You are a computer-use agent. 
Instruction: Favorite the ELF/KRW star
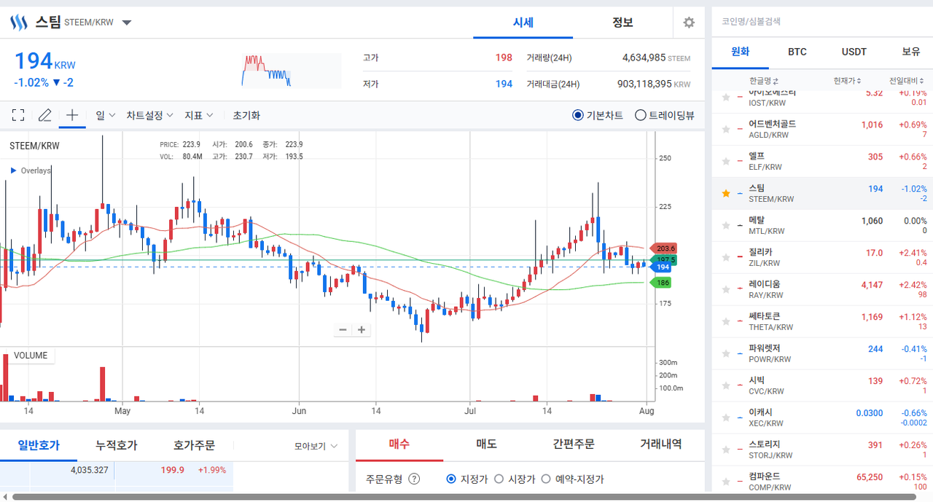(x=725, y=161)
